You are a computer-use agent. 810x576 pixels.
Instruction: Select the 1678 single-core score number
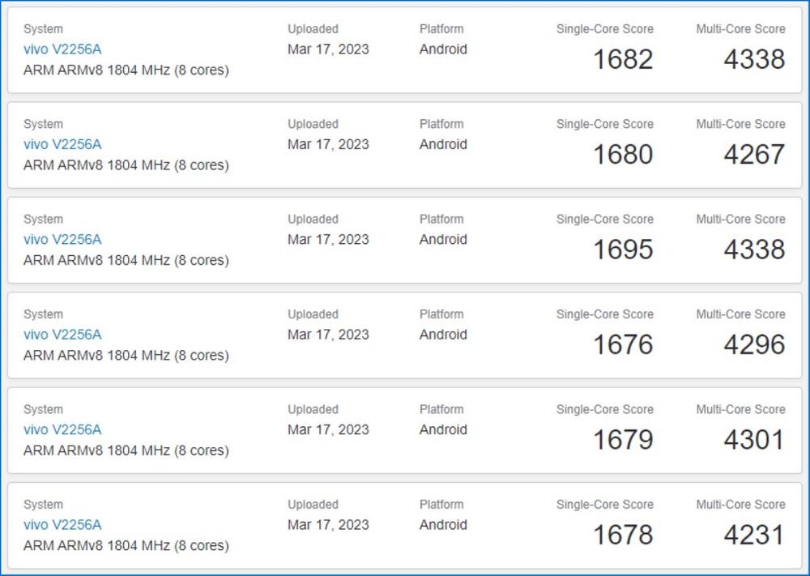coord(623,535)
